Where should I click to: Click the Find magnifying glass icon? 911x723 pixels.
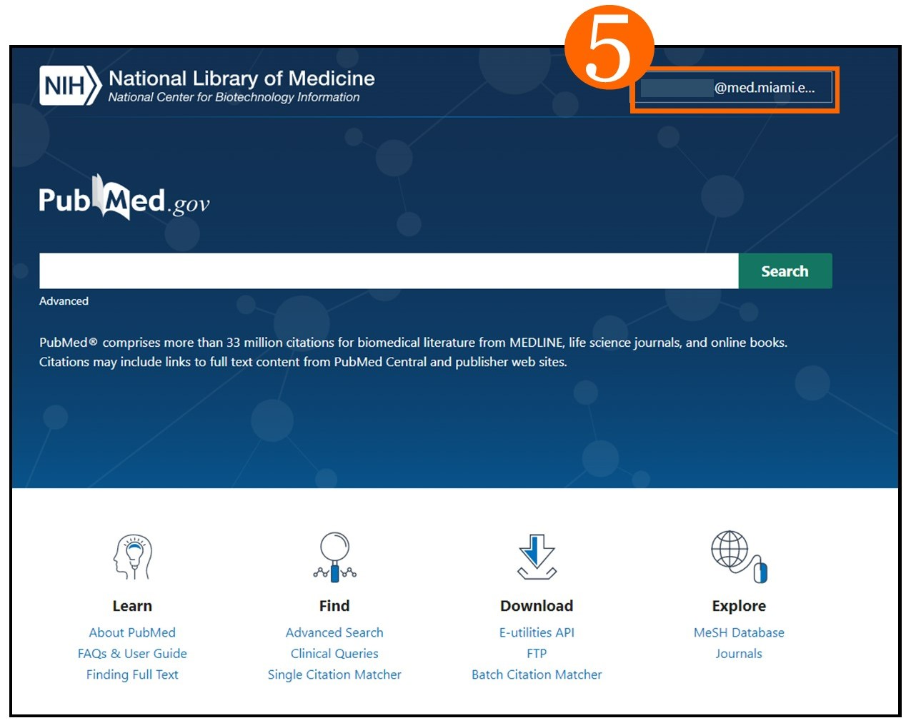[x=334, y=559]
